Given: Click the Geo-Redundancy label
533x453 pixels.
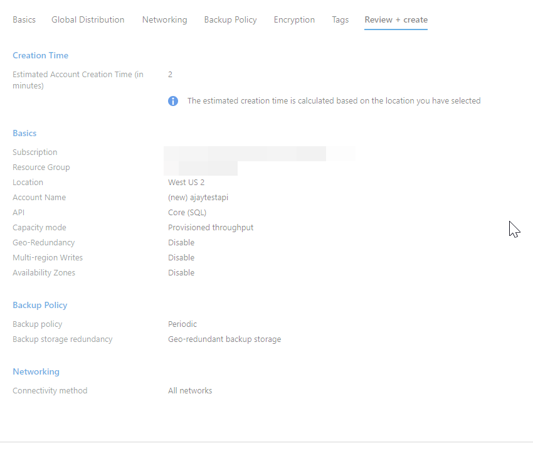Looking at the screenshot, I should [43, 242].
